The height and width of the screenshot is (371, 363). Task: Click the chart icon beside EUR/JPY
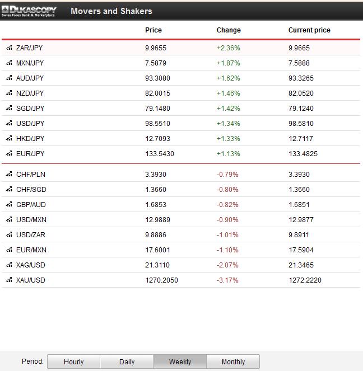(9, 153)
